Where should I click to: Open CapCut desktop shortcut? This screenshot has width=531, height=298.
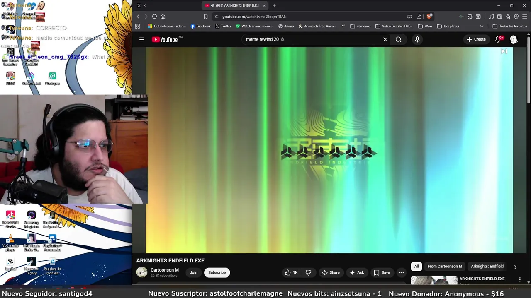point(10,264)
